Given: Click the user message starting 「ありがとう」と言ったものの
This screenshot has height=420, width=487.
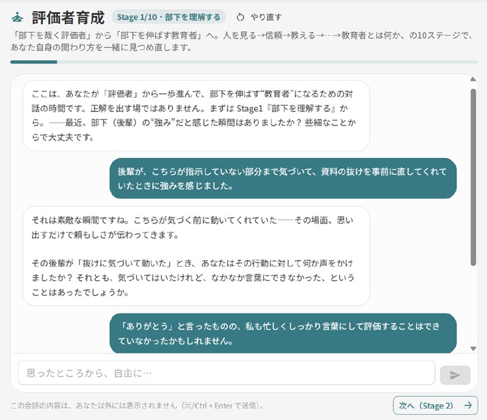Looking at the screenshot, I should (283, 333).
